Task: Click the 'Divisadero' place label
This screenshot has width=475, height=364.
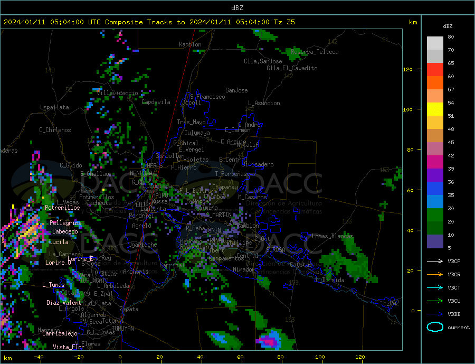Action: coord(258,164)
